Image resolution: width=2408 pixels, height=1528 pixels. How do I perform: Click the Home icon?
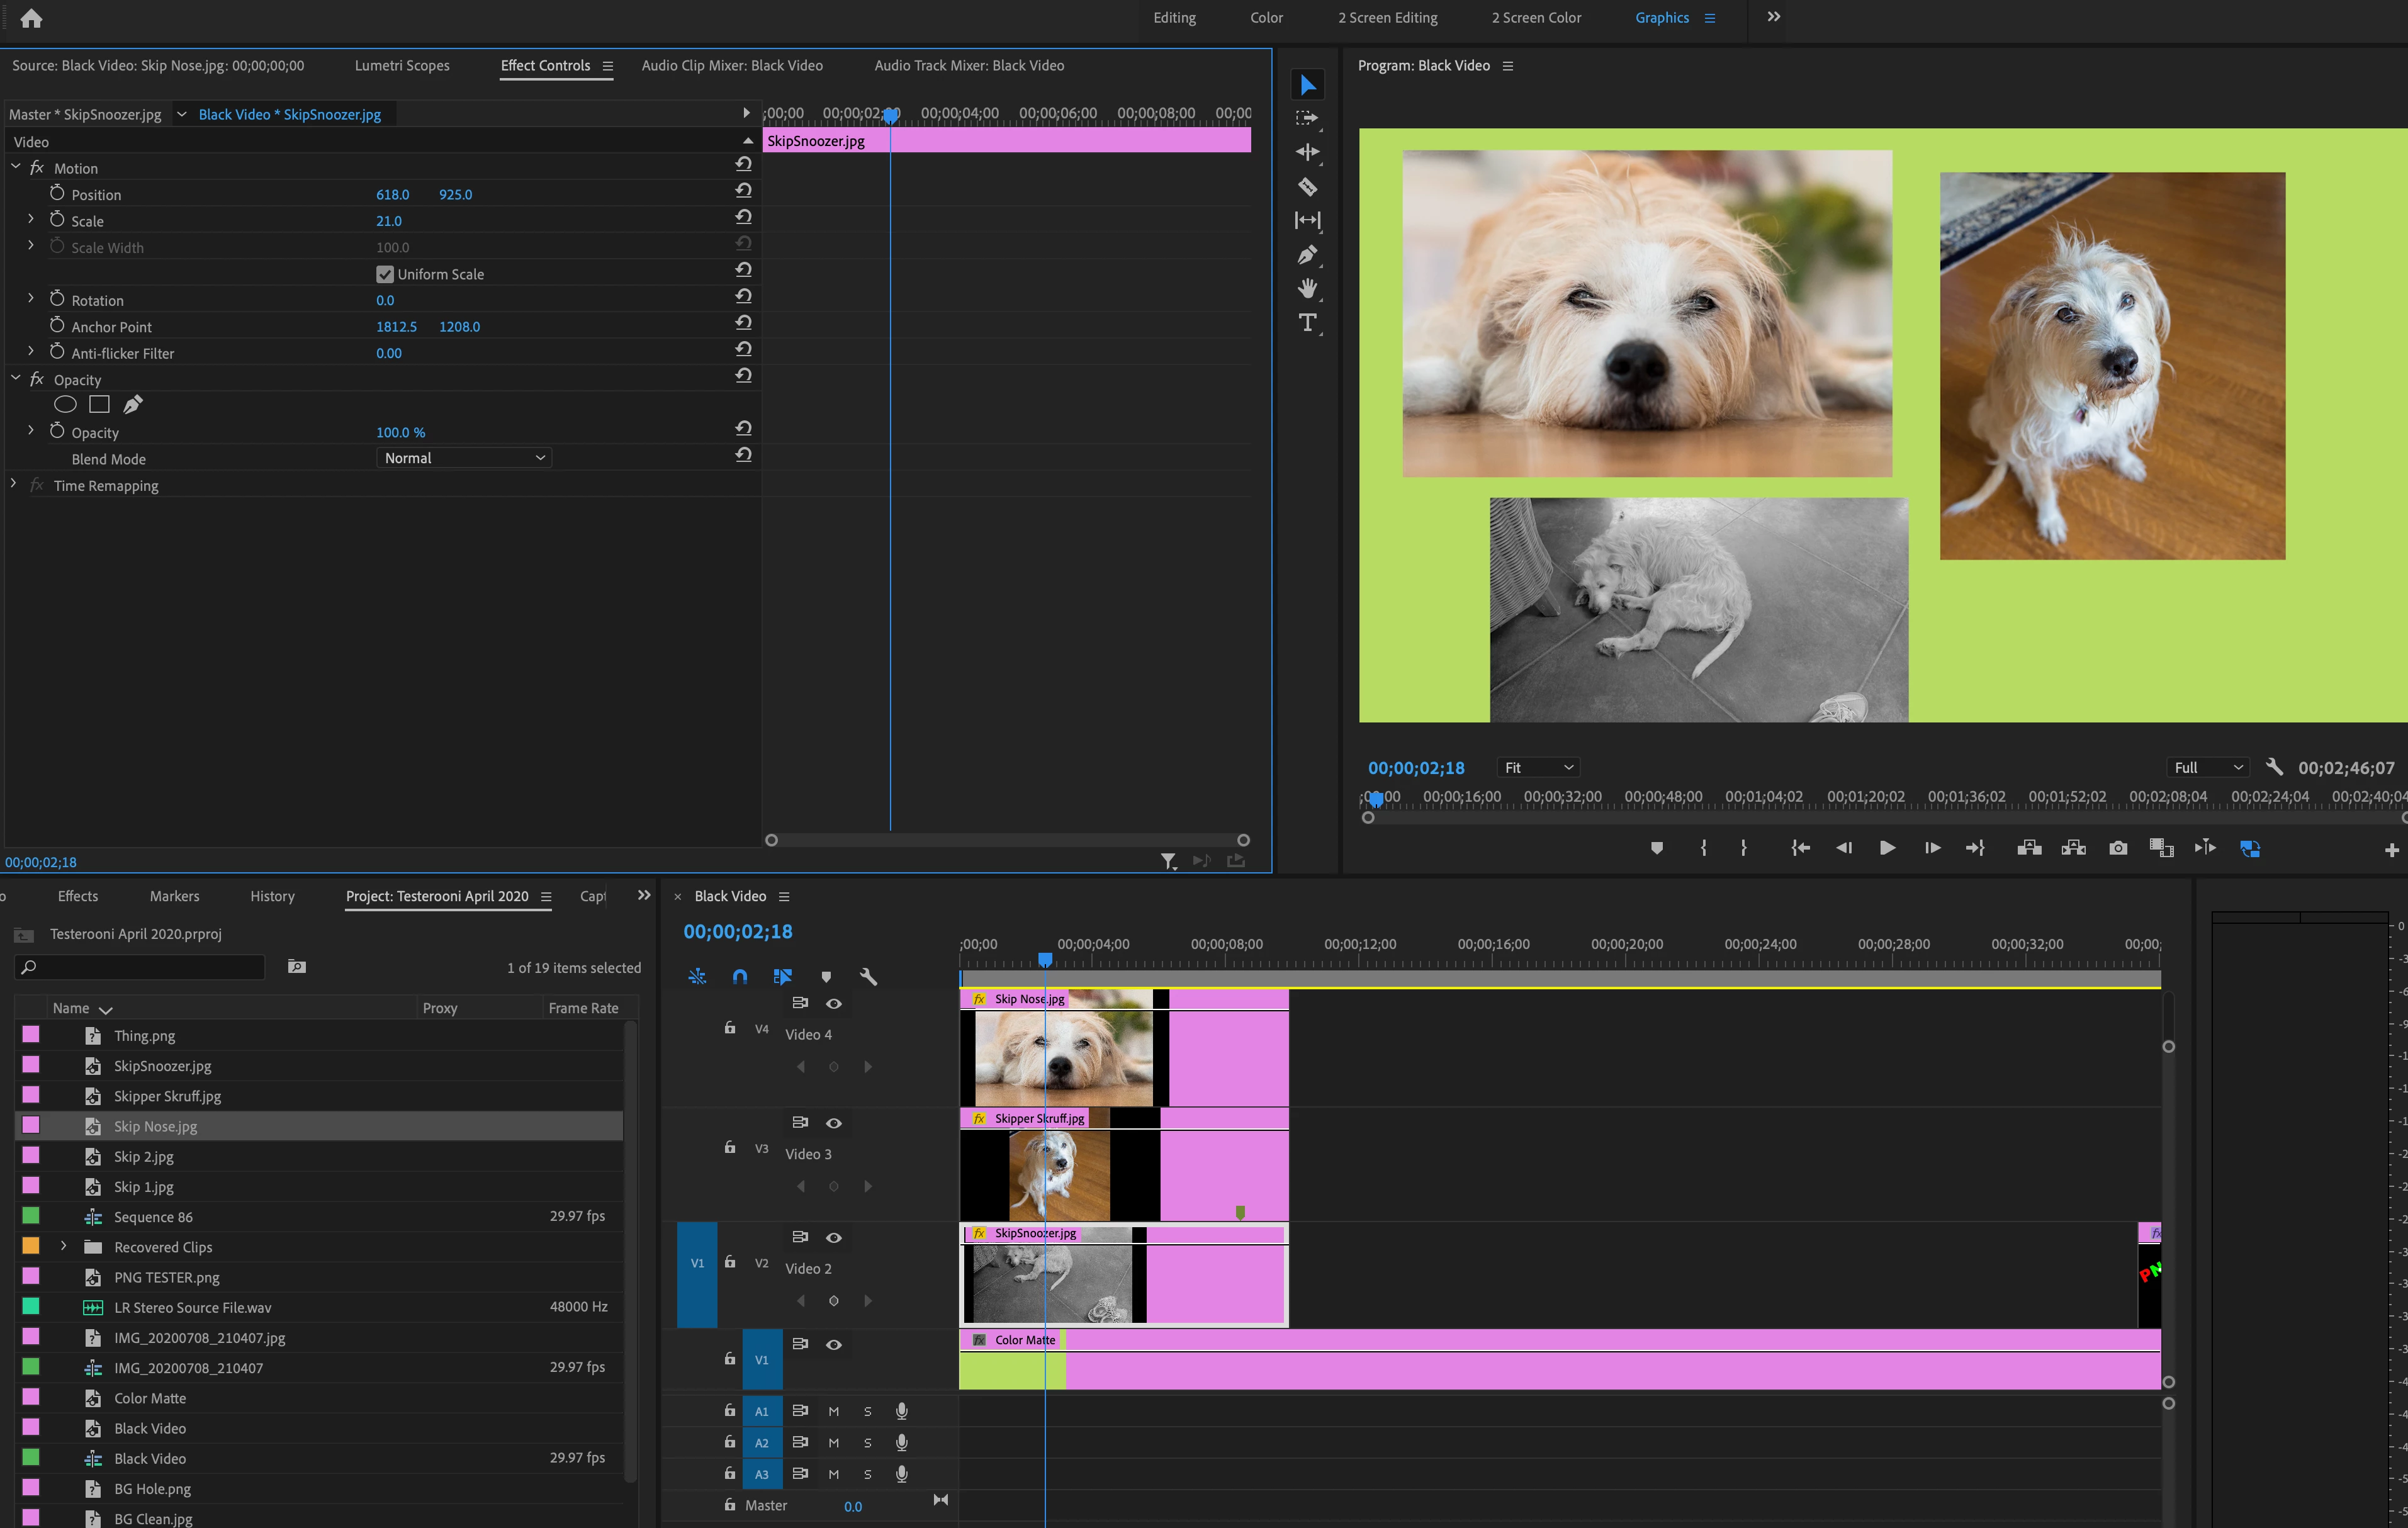(31, 18)
